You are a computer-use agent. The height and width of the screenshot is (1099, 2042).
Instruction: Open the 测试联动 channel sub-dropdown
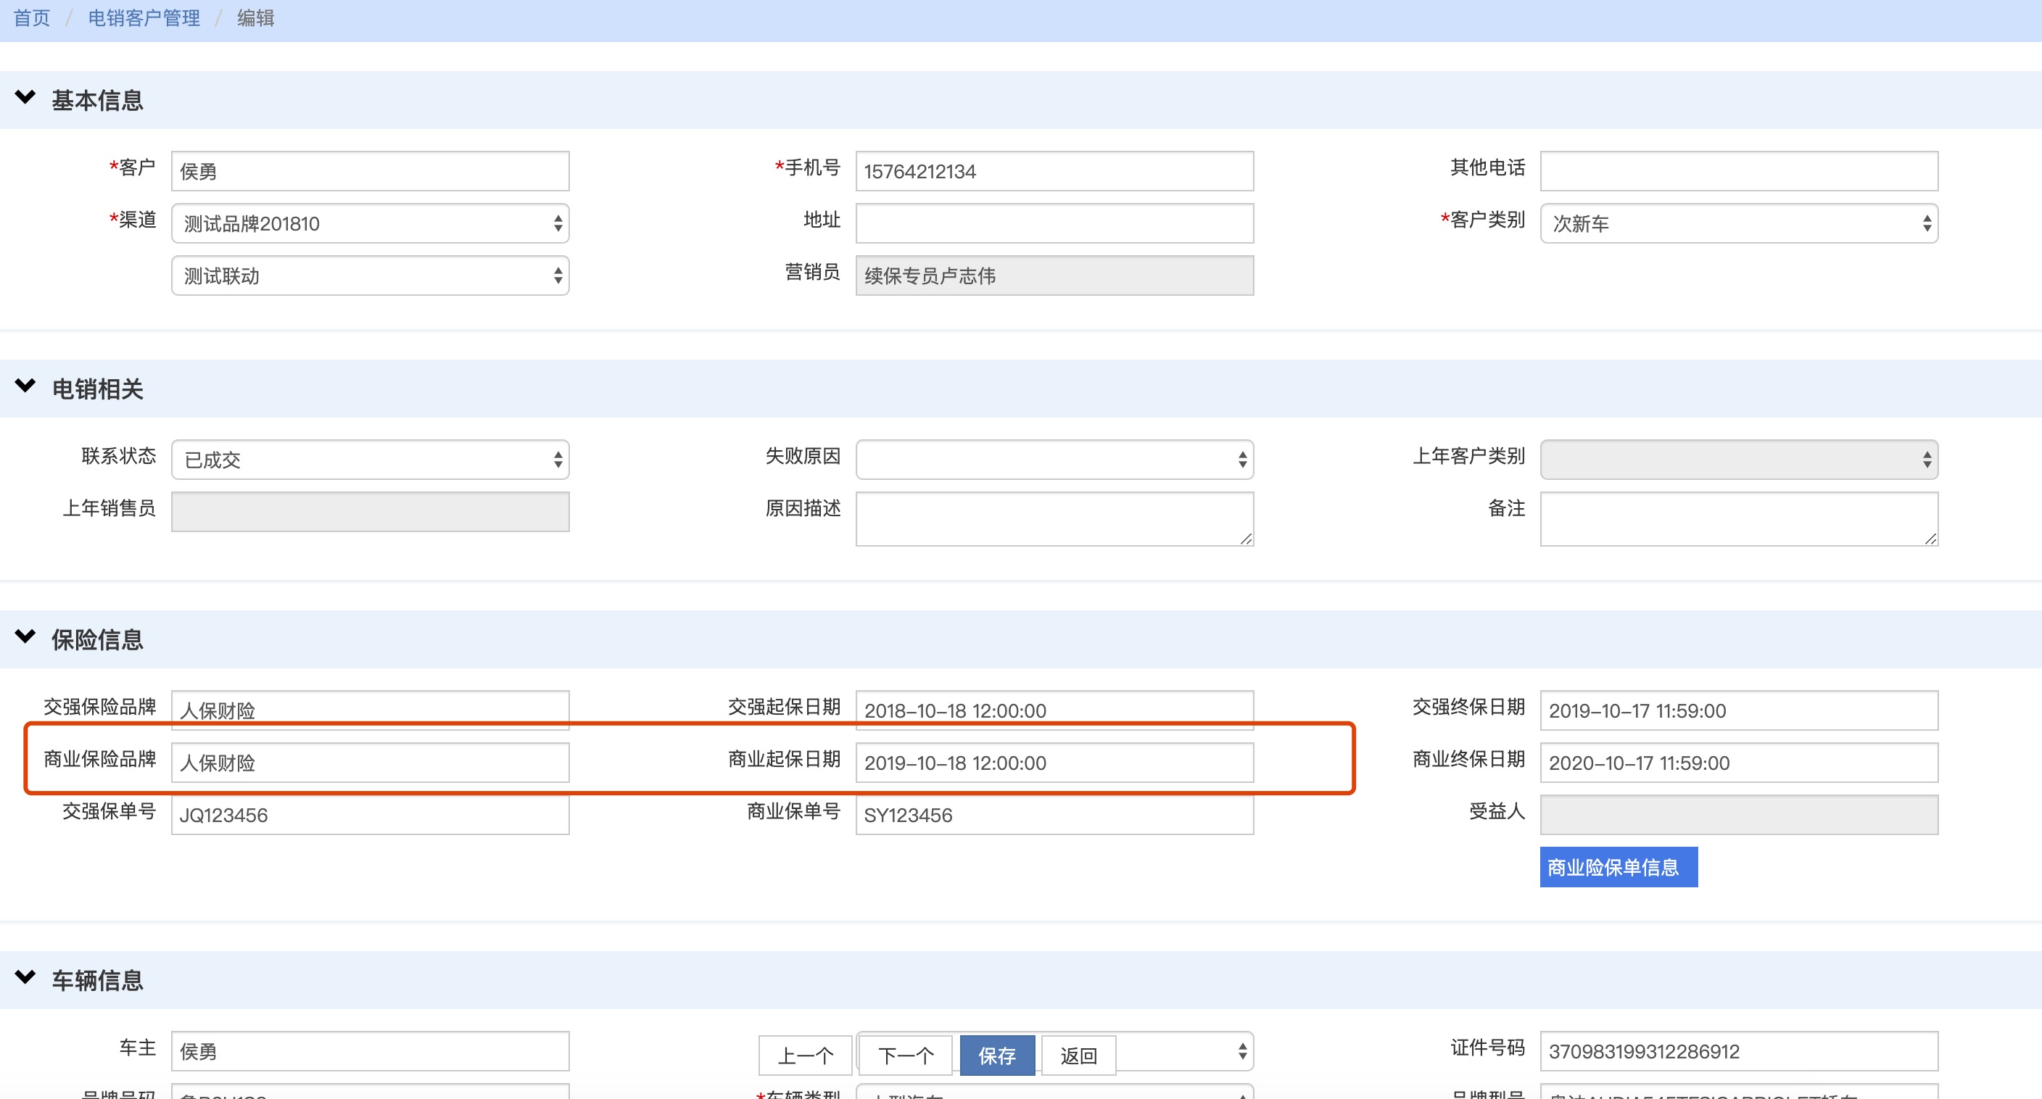coord(369,275)
